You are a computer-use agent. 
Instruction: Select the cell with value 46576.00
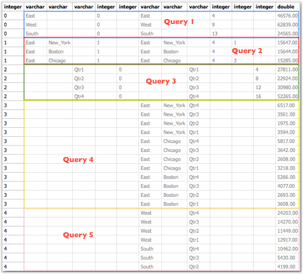click(x=287, y=16)
